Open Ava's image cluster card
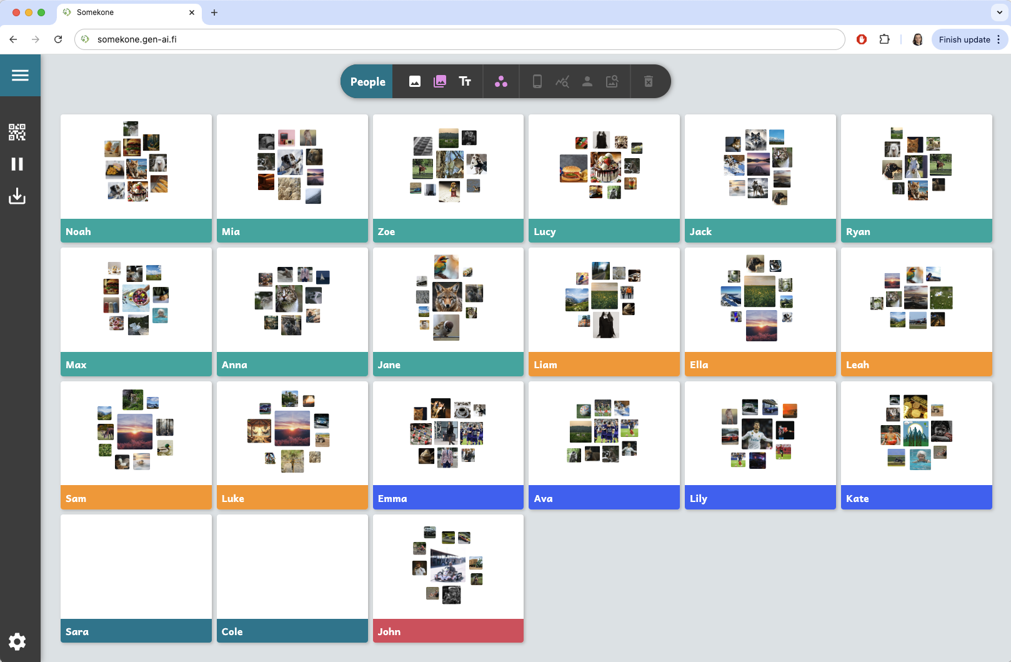Image resolution: width=1011 pixels, height=662 pixels. point(604,445)
